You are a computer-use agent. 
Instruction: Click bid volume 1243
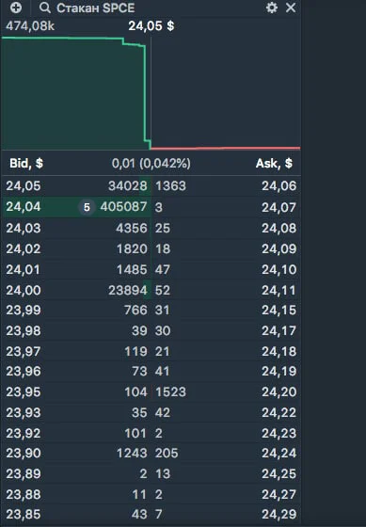click(132, 453)
